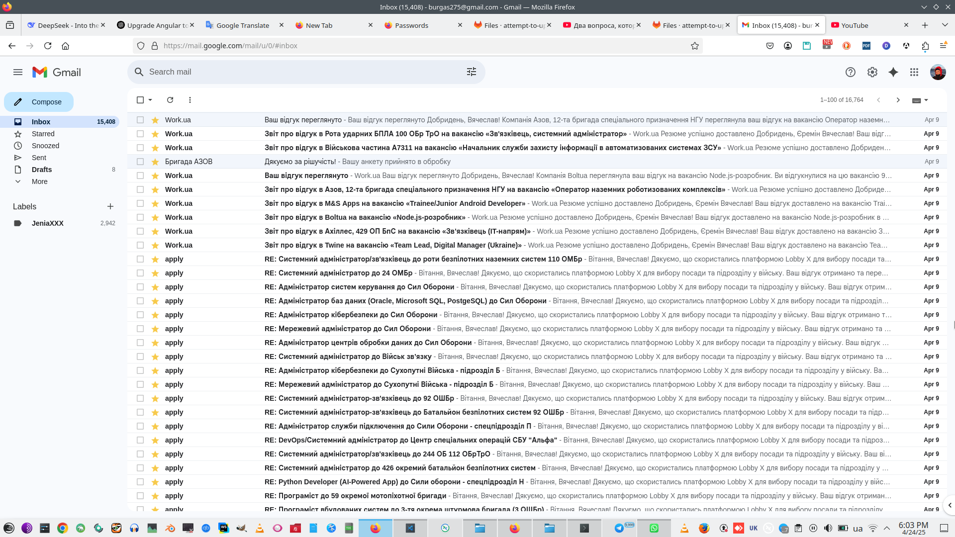Image resolution: width=955 pixels, height=537 pixels.
Task: Open the Starred folder
Action: [43, 134]
